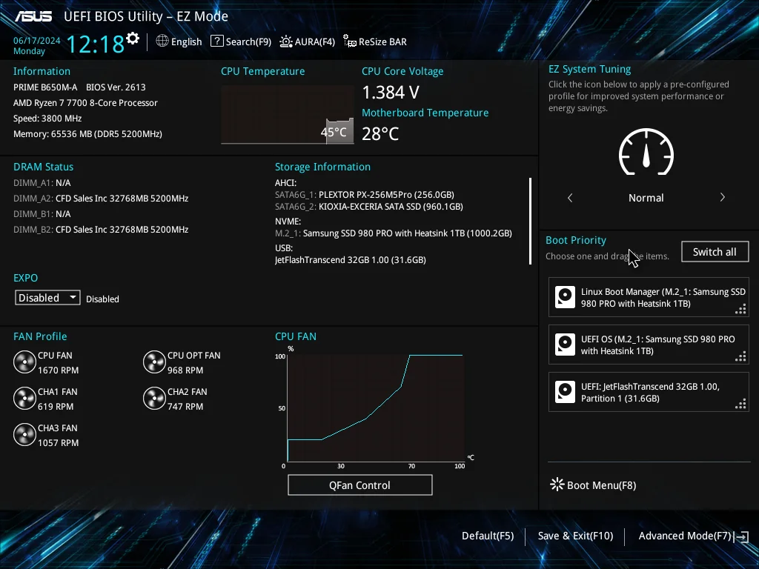Viewport: 759px width, 569px height.
Task: Click the CPU OPT FAN icon
Action: (x=154, y=362)
